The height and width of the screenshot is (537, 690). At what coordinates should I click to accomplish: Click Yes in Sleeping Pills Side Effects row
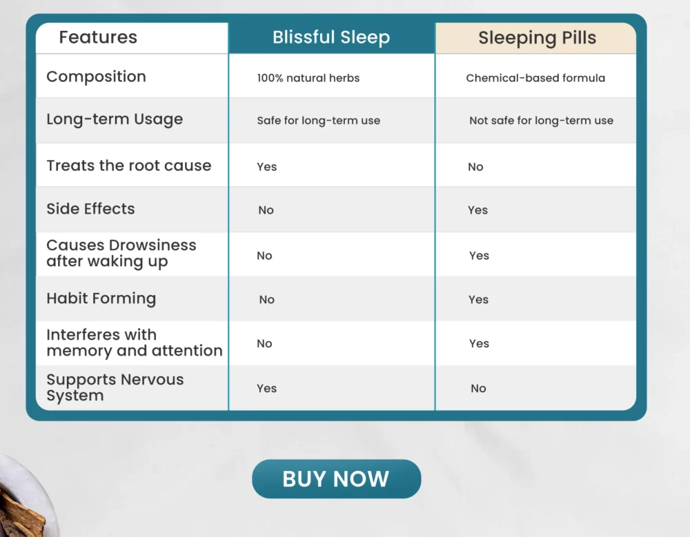[x=478, y=210]
